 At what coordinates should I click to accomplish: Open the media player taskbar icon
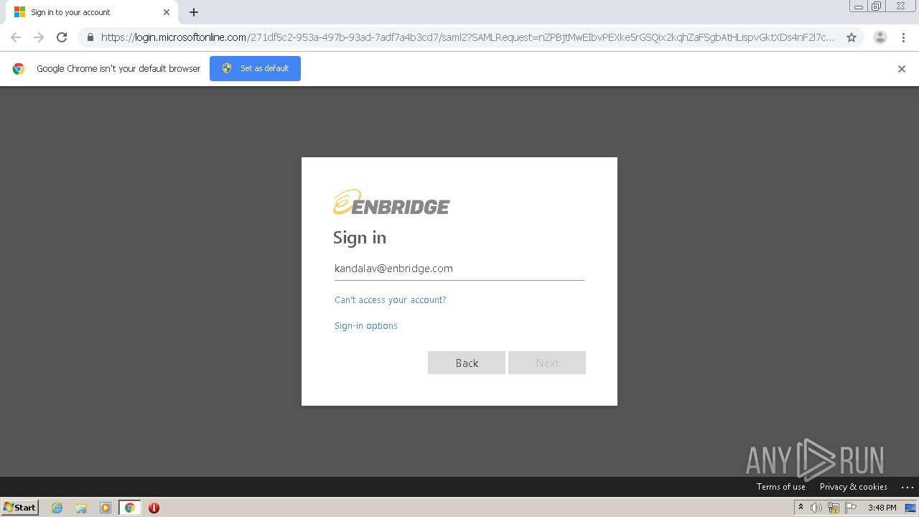click(x=106, y=508)
